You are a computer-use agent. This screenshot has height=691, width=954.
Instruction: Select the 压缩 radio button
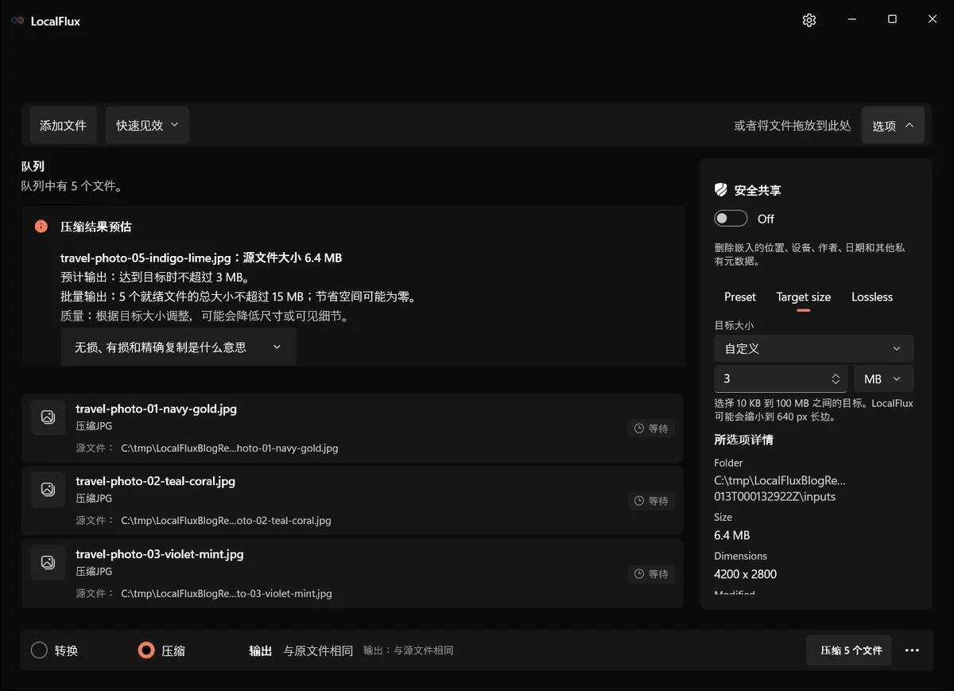(146, 650)
